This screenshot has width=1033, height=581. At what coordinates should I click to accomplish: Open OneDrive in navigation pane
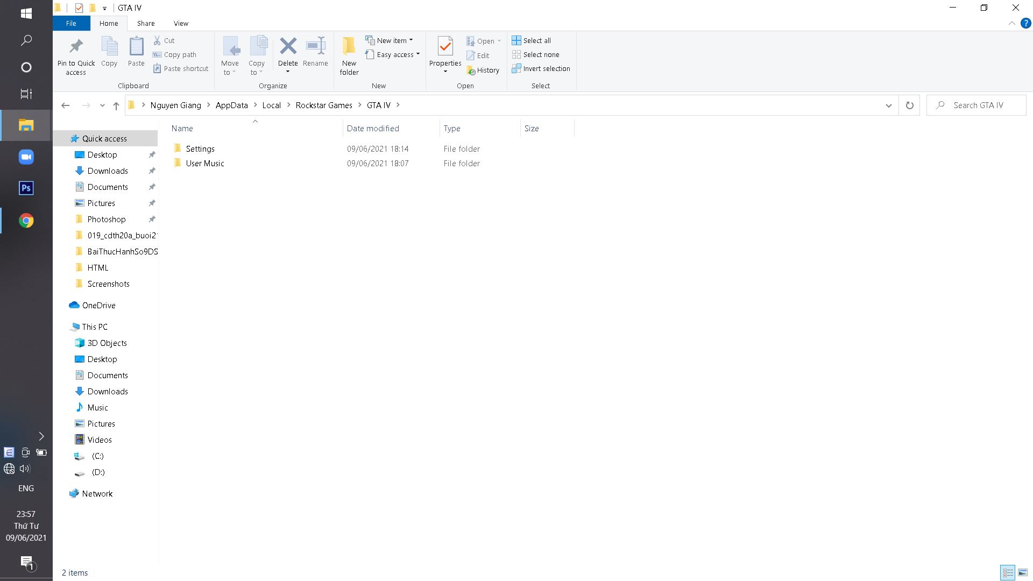(98, 305)
